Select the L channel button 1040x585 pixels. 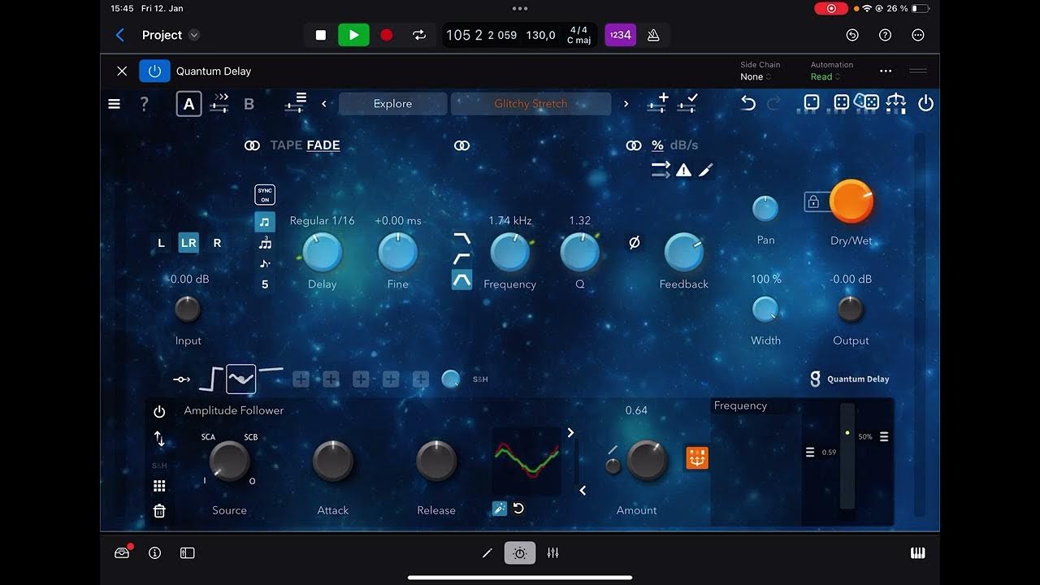pyautogui.click(x=161, y=242)
